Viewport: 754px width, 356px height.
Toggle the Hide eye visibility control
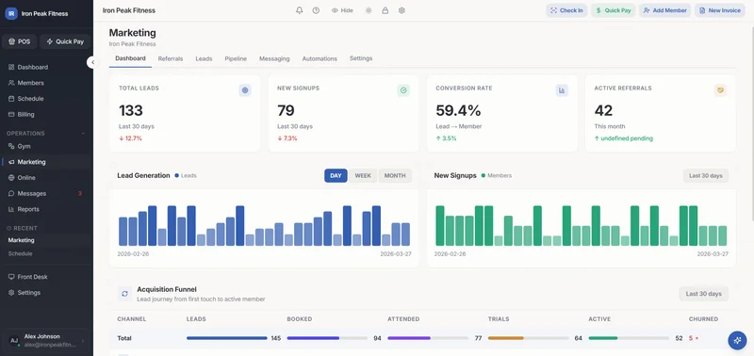(x=342, y=10)
